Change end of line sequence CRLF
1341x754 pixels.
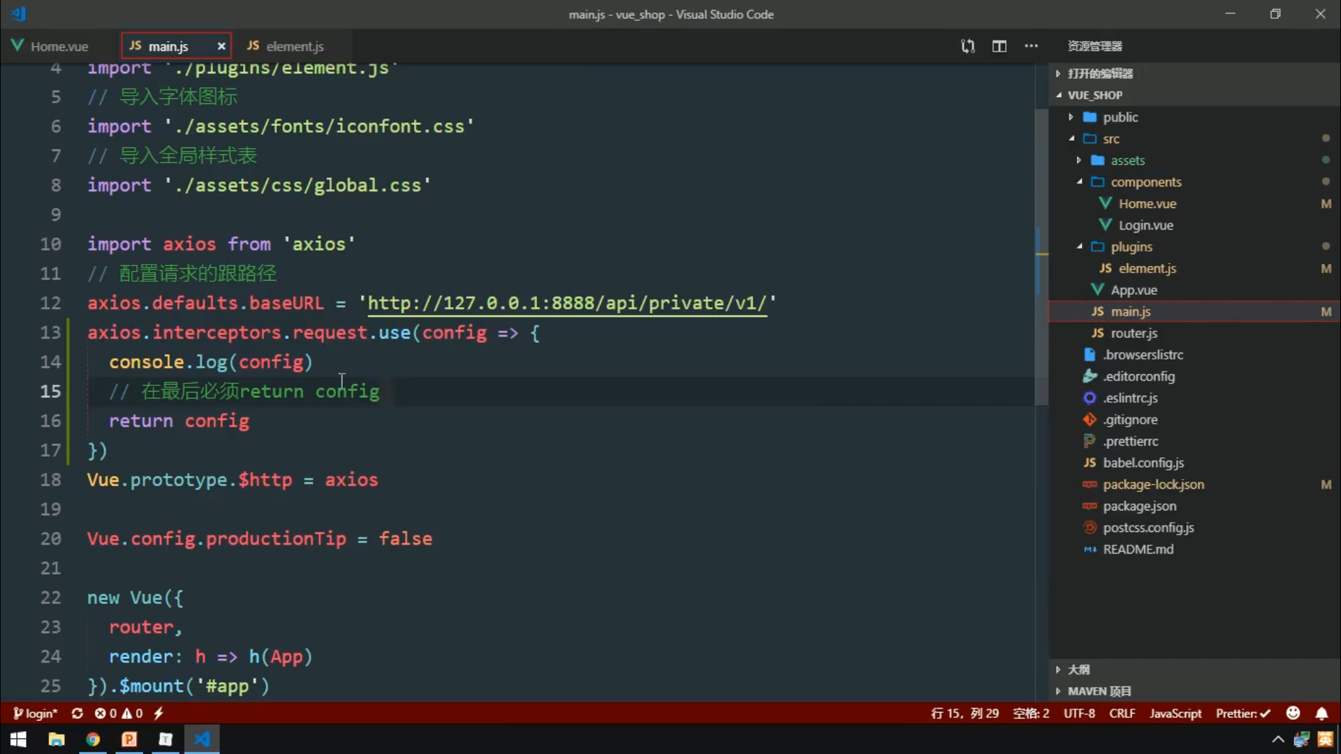pyautogui.click(x=1122, y=714)
